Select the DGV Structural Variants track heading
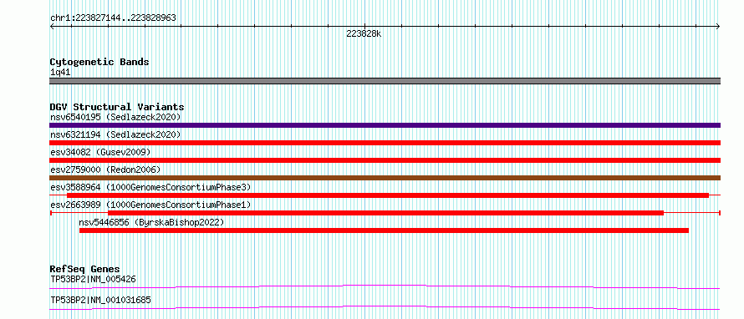 [117, 107]
